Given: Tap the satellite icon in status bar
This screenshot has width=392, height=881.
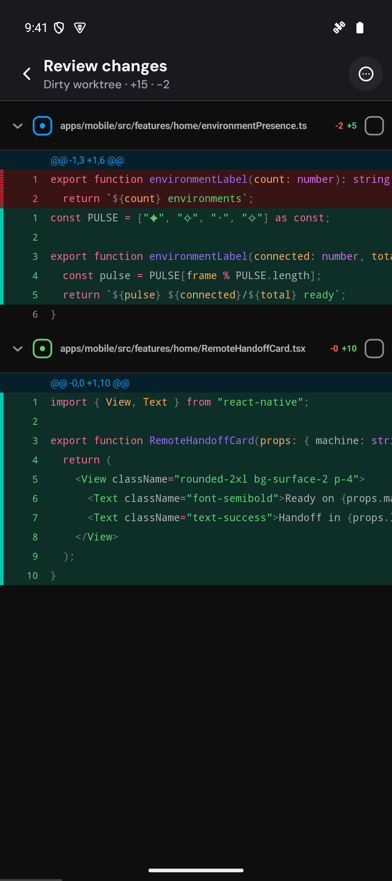Looking at the screenshot, I should pyautogui.click(x=339, y=28).
